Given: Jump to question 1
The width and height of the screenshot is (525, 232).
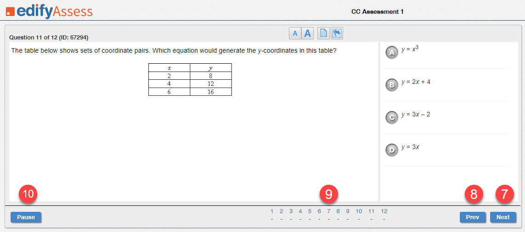Looking at the screenshot, I should [x=272, y=211].
